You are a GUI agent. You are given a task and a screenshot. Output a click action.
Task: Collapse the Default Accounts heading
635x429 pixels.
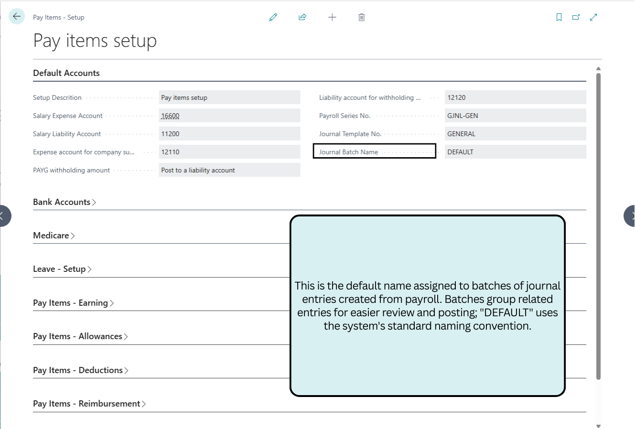[x=66, y=73]
